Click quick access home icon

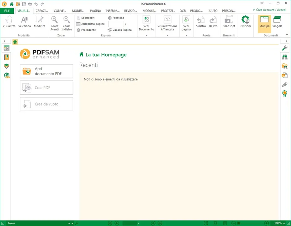(x=12, y=4)
